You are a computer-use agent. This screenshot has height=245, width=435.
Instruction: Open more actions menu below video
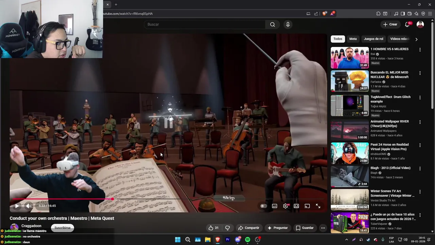323,228
